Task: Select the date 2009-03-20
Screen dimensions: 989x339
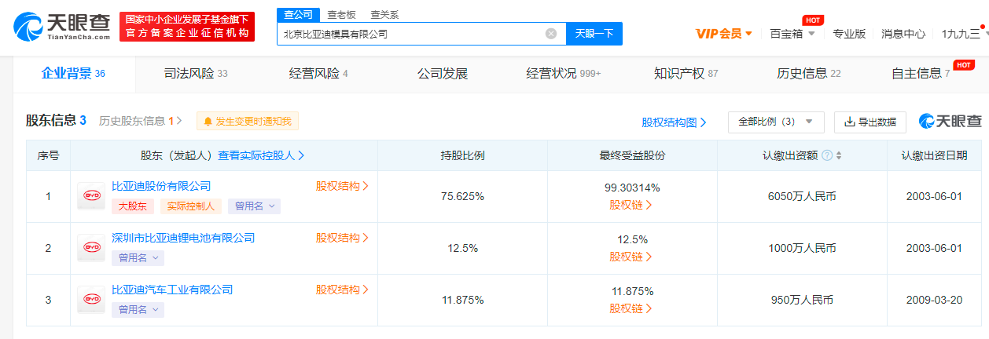Action: pos(934,300)
